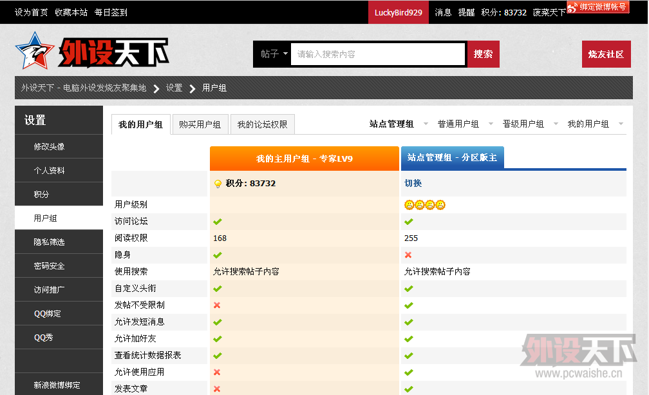The height and width of the screenshot is (395, 649).
Task: Select 用户组 in settings sidebar
Action: coord(59,218)
